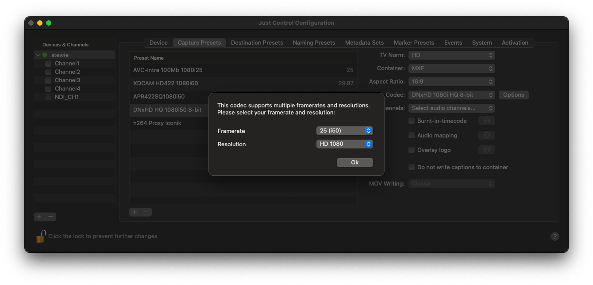Image resolution: width=593 pixels, height=285 pixels.
Task: Open the Container dropdown showing MXF
Action: 452,68
